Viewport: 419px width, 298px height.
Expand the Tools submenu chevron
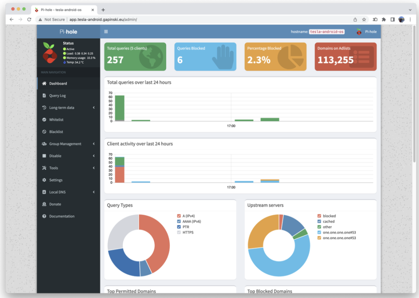[94, 168]
